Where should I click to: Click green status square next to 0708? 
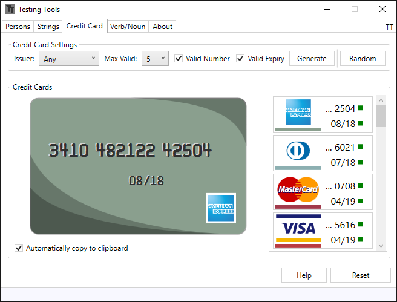tap(360, 186)
